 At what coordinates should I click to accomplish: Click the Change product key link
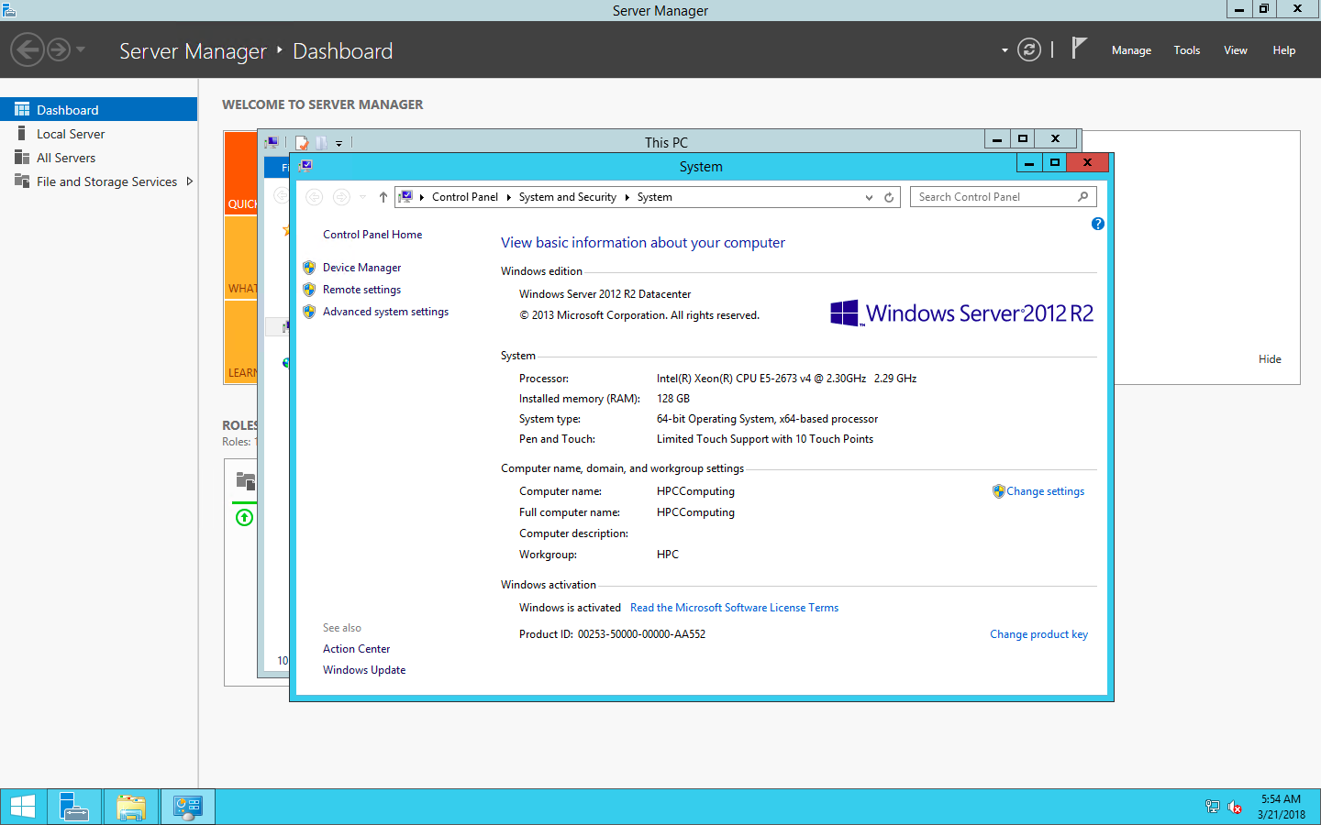[1038, 634]
